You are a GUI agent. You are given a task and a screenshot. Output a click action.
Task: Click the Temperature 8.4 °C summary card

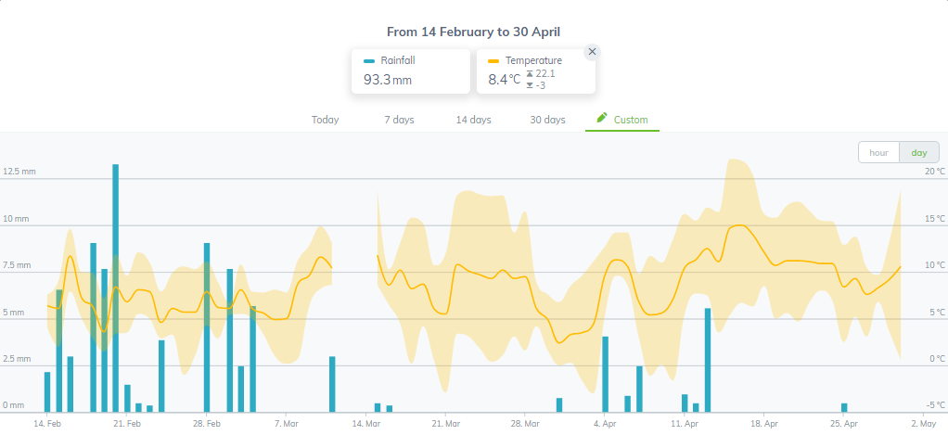point(535,71)
